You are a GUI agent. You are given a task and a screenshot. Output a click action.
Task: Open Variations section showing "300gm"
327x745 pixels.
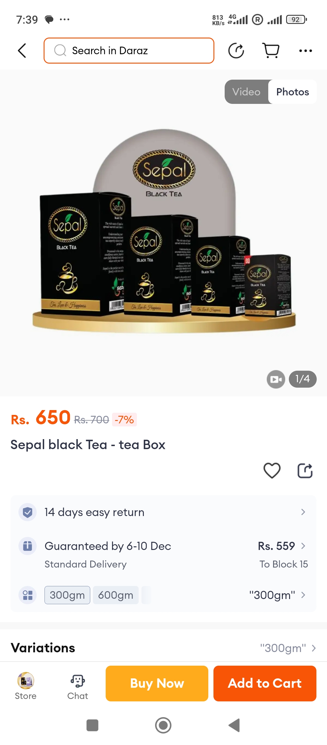163,648
